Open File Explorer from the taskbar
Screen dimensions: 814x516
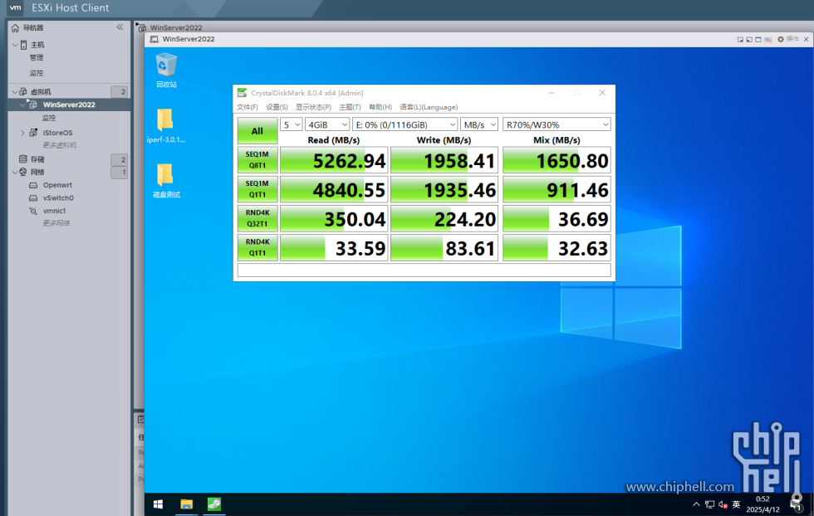pyautogui.click(x=186, y=504)
